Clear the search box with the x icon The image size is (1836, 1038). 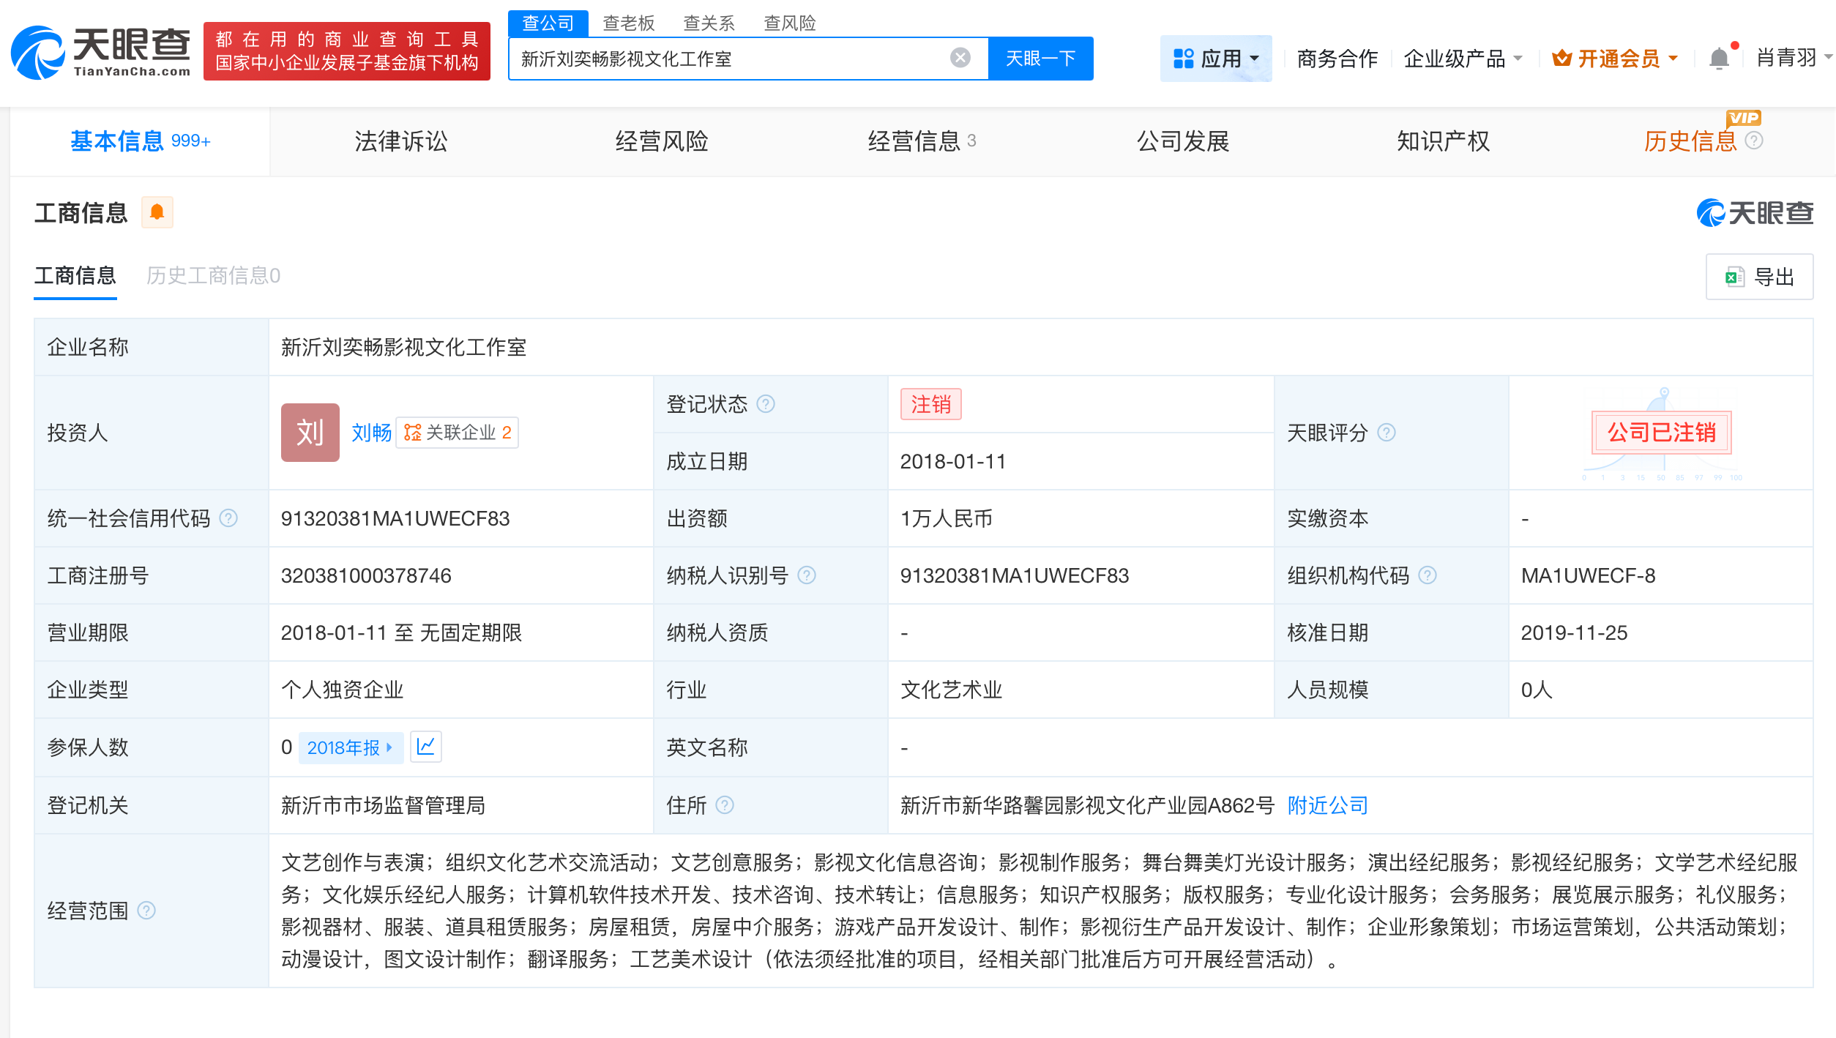pyautogui.click(x=959, y=57)
